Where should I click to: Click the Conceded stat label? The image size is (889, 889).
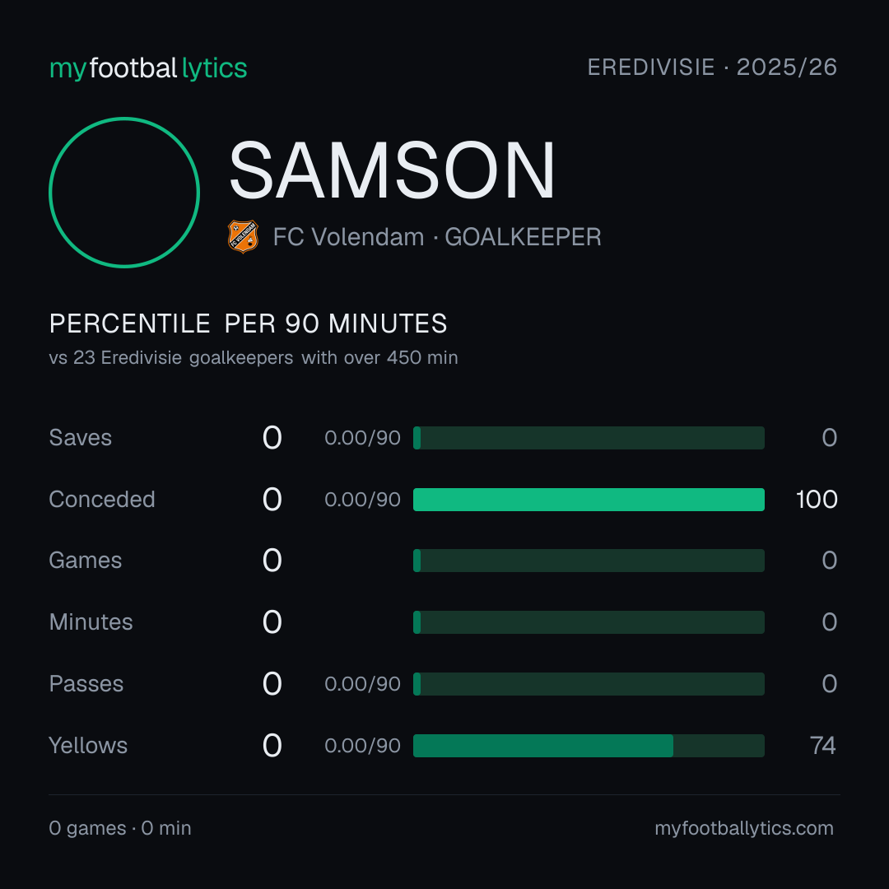click(102, 500)
